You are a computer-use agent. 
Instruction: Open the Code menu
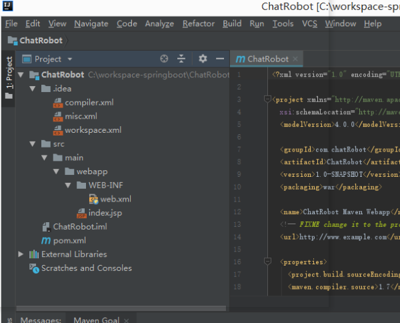coord(127,24)
